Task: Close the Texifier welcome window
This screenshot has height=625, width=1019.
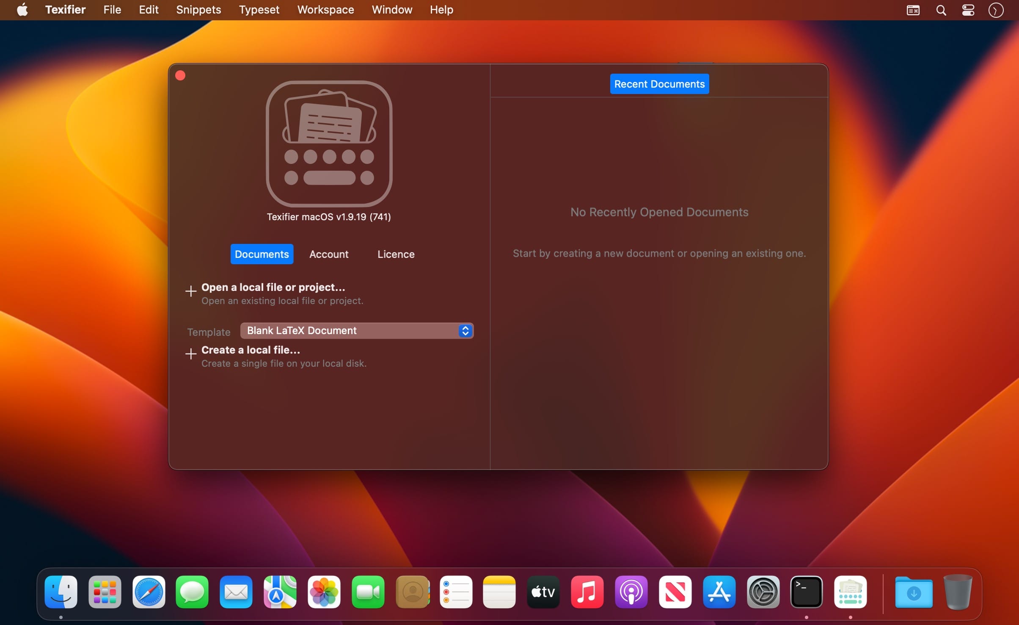Action: coord(180,75)
